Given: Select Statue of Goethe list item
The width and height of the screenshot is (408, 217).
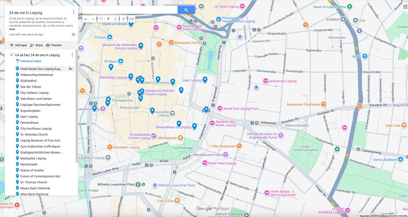Looking at the screenshot, I should point(32,170).
